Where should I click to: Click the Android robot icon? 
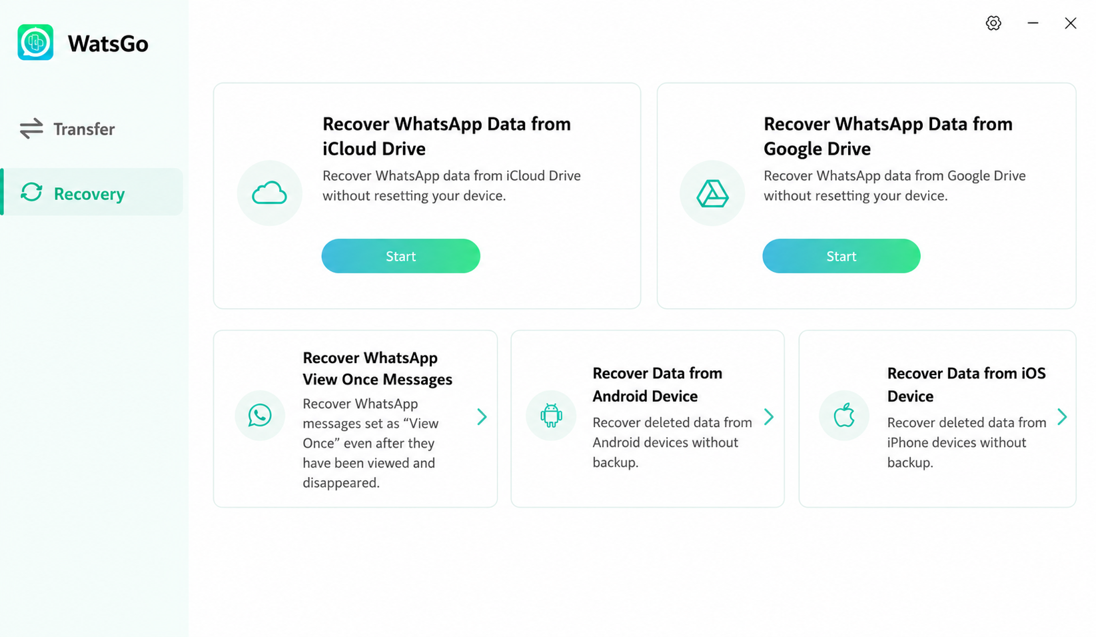551,416
